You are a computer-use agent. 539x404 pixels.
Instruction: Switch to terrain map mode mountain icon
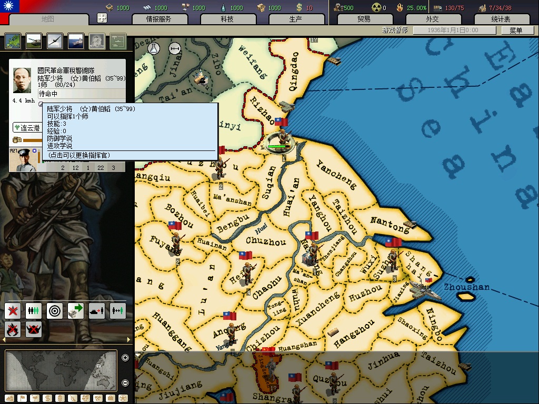click(9, 399)
